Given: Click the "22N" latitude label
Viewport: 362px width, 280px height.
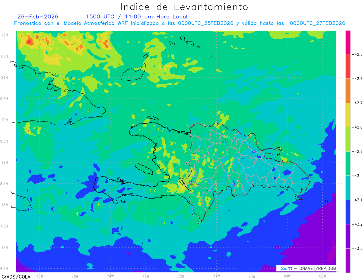Looking at the screenshot, I should pyautogui.click(x=5, y=35).
